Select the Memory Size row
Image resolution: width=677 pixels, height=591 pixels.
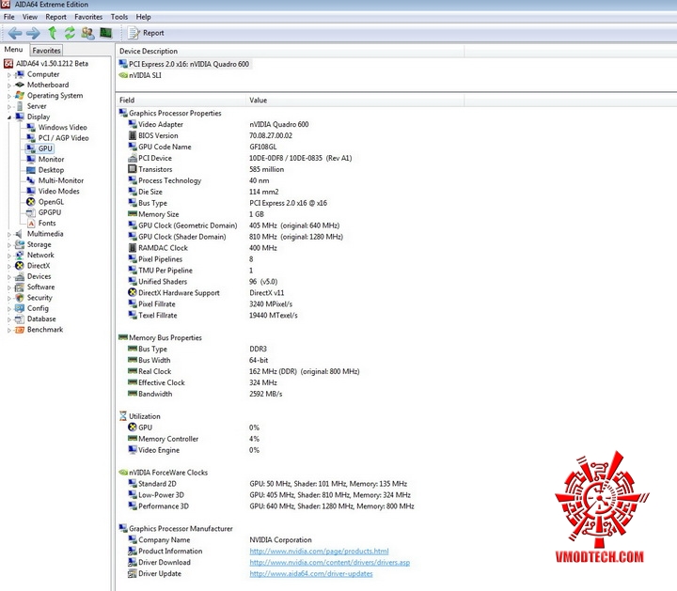coord(196,214)
